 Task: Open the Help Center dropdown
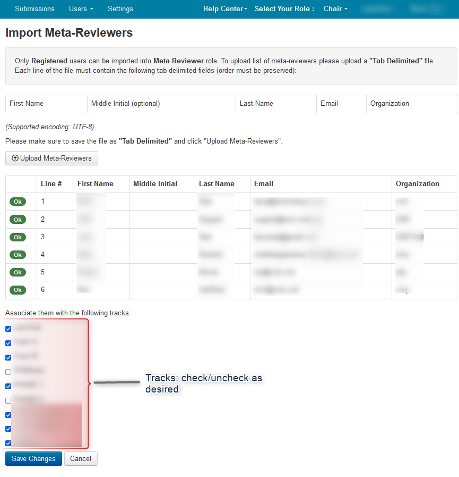coord(225,9)
